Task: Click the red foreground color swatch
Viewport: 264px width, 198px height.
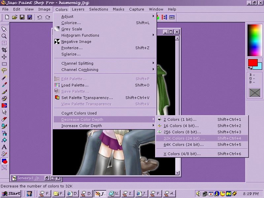Action: coord(252,62)
